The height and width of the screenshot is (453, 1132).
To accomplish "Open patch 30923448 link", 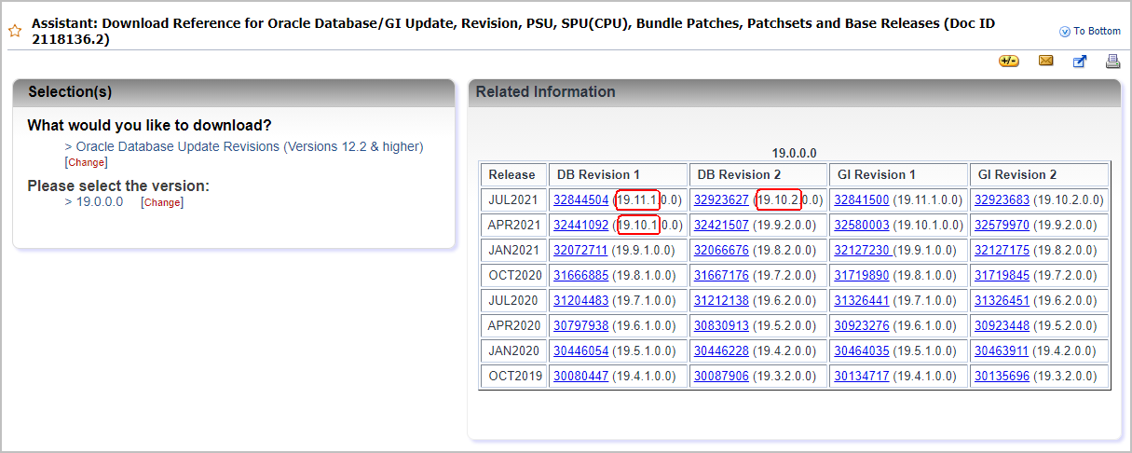I will [x=1002, y=325].
